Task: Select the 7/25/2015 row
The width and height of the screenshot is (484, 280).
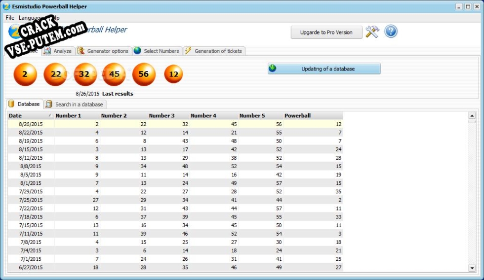Action: point(175,200)
